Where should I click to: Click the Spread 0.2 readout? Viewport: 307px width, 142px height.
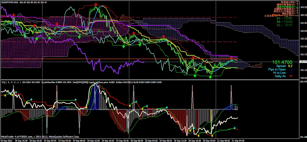coord(286,66)
